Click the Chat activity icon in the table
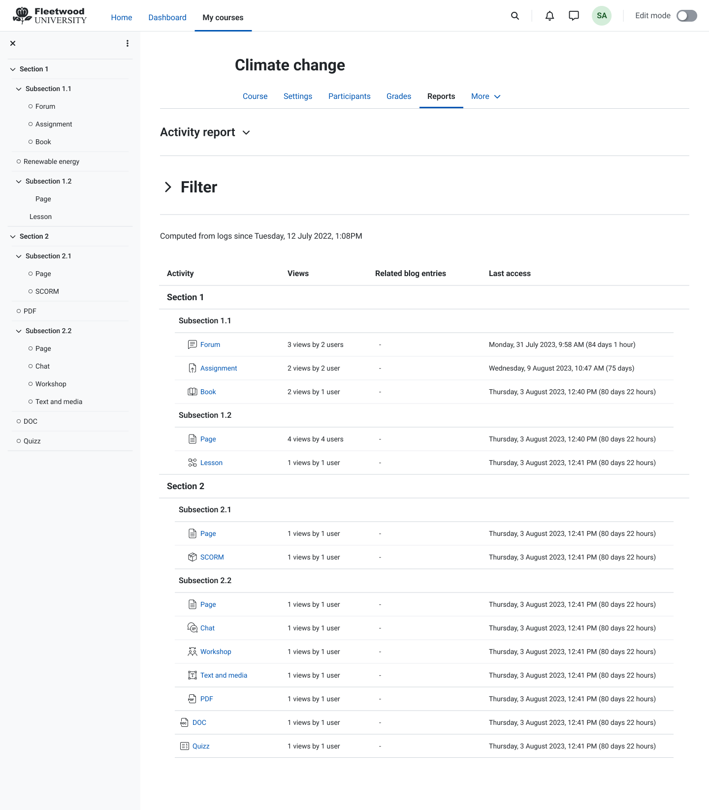 click(x=193, y=628)
